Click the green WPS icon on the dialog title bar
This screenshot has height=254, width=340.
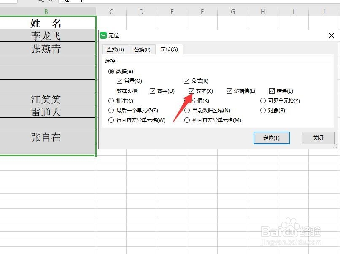(x=103, y=36)
